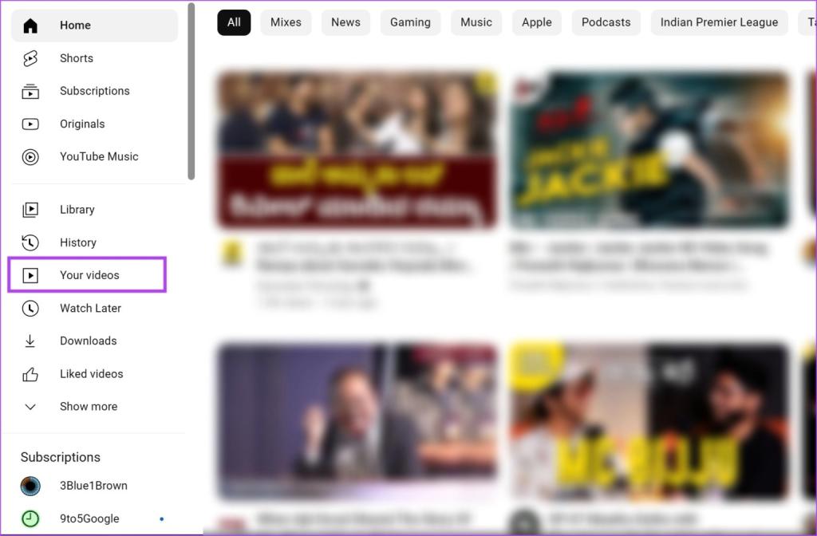Viewport: 817px width, 536px height.
Task: Open the Liked videos text link
Action: pos(92,374)
